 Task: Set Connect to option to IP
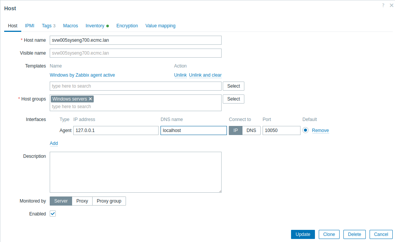pos(235,130)
